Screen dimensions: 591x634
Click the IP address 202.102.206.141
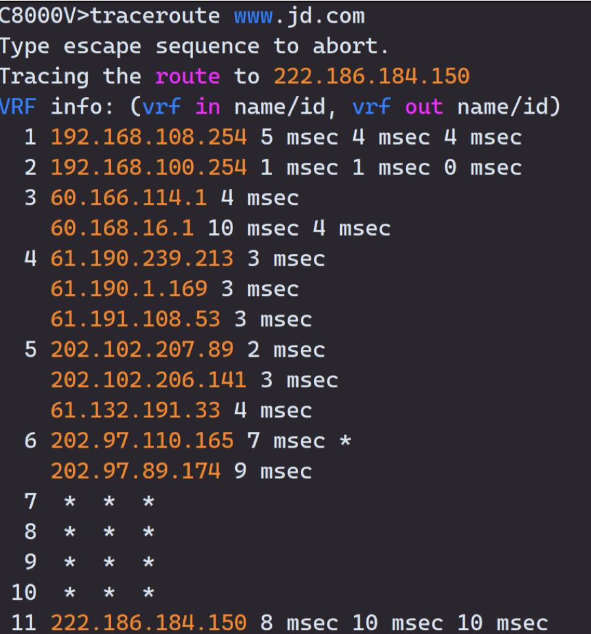pos(148,380)
